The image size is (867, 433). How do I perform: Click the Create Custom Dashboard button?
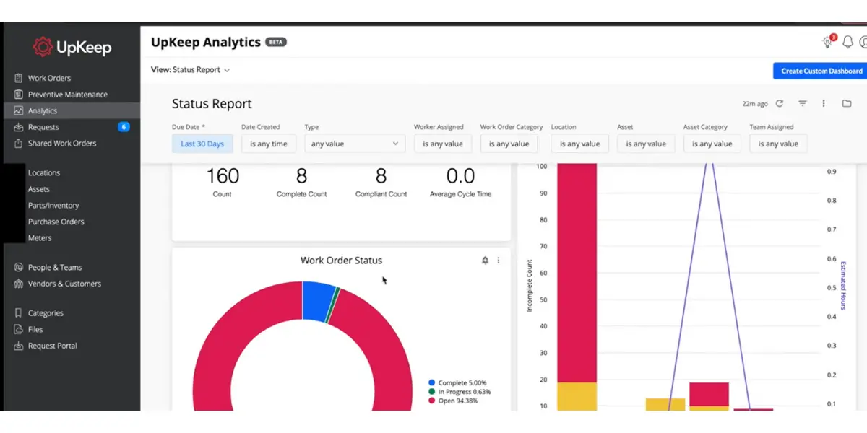point(822,71)
